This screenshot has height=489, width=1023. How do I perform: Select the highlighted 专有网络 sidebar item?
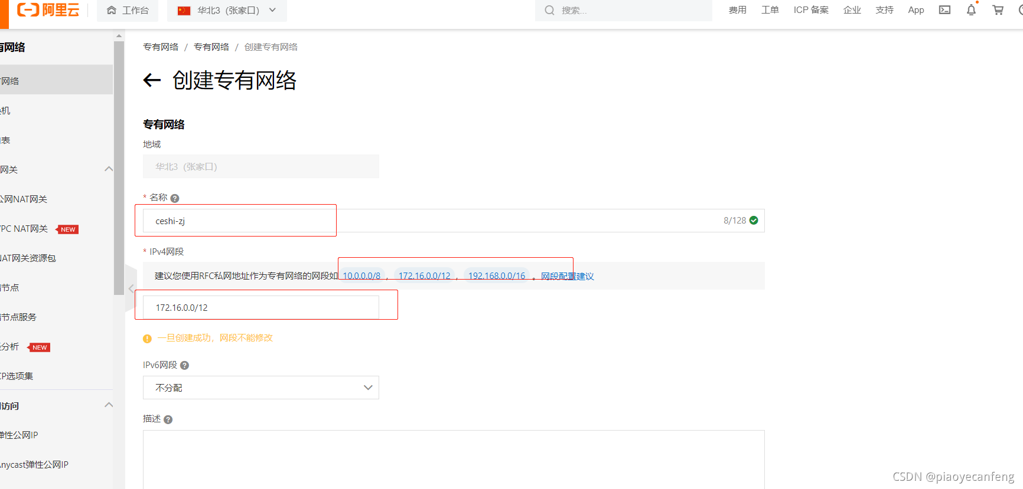click(56, 80)
